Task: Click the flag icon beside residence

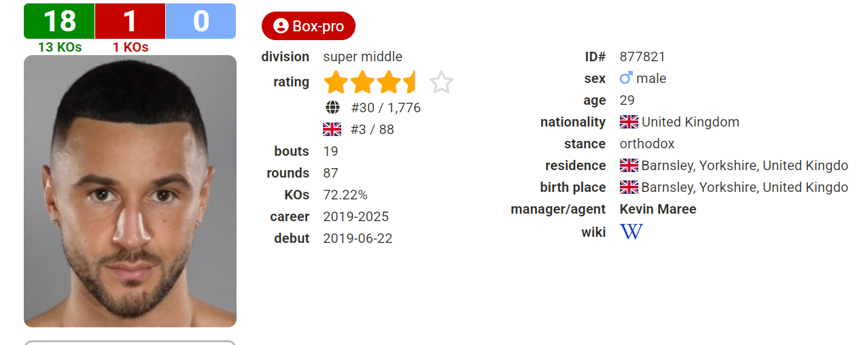Action: [629, 165]
